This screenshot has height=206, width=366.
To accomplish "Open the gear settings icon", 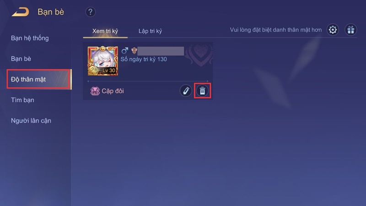I will [333, 30].
